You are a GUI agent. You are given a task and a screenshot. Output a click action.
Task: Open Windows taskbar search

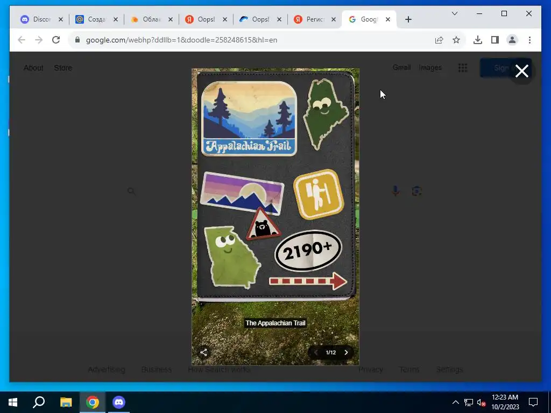point(39,402)
